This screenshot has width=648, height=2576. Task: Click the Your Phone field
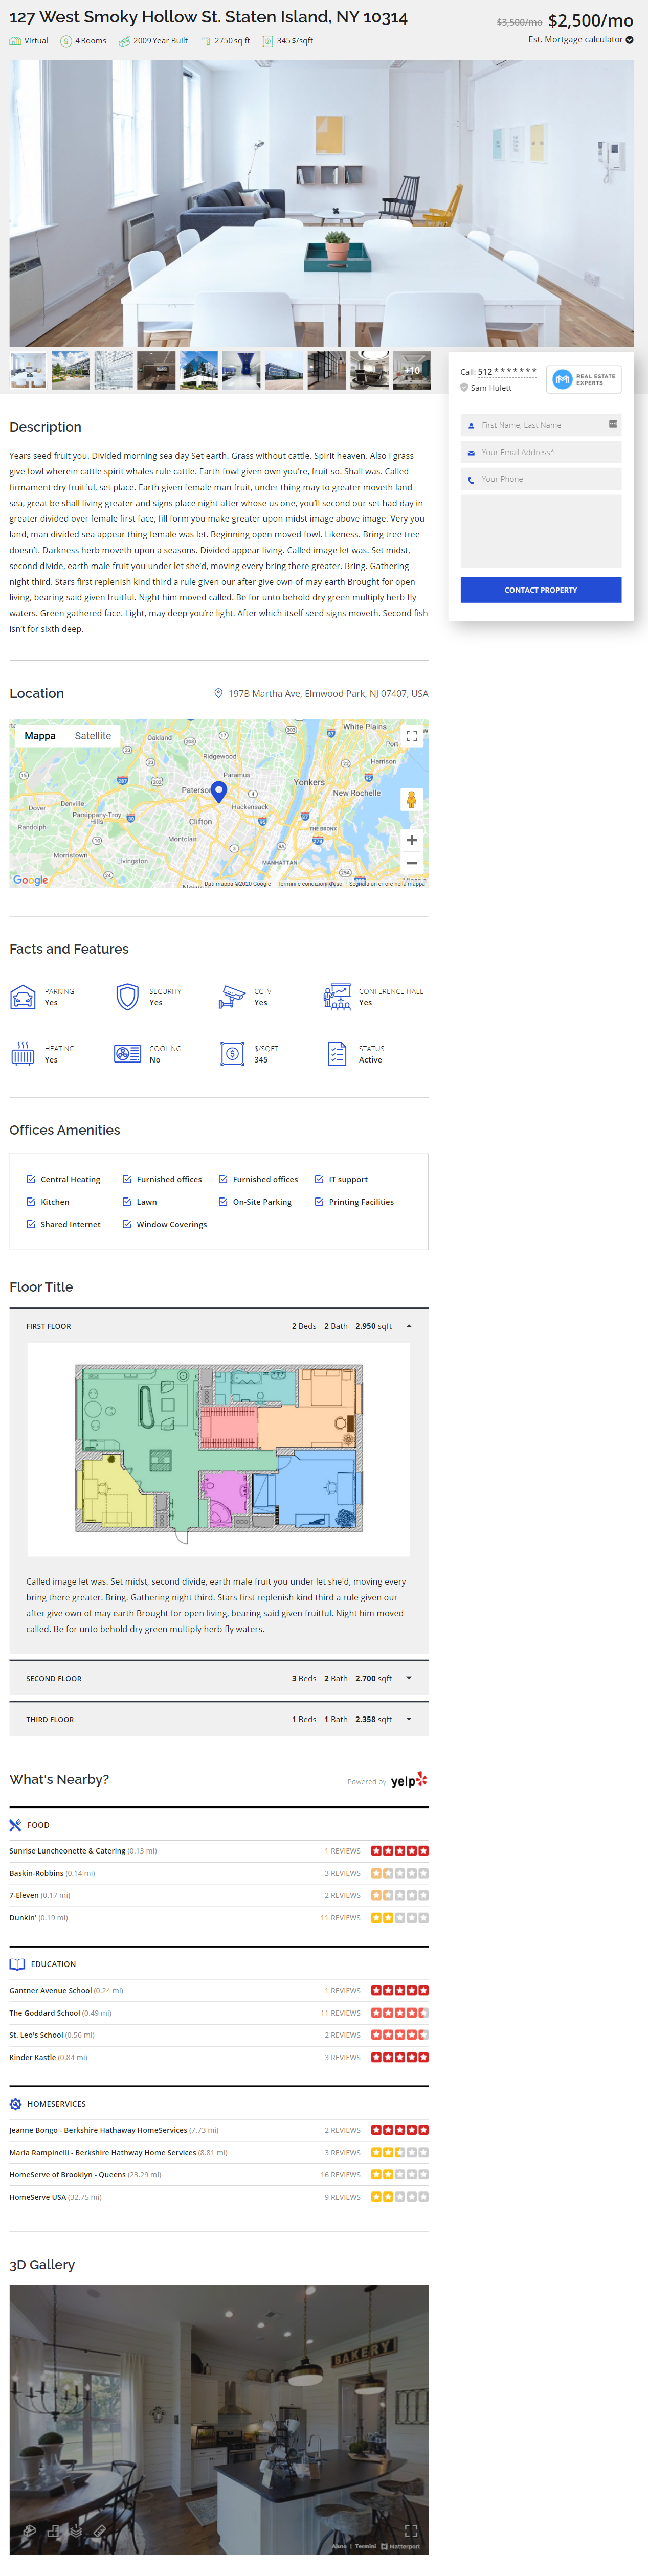541,479
